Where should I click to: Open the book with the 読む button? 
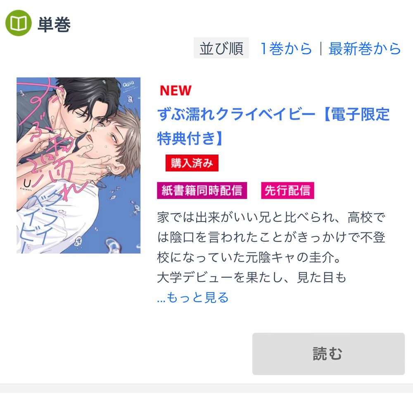328,354
